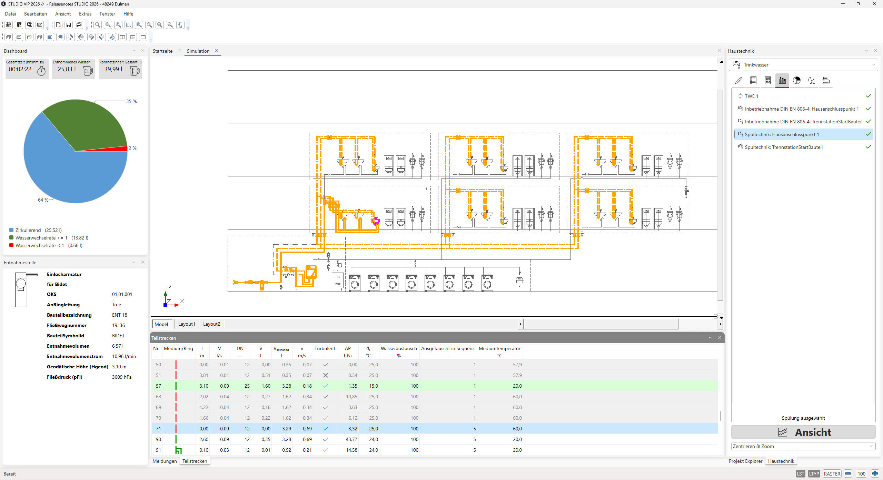Click the zoom out minus magnifier
The height and width of the screenshot is (480, 883).
(x=170, y=25)
